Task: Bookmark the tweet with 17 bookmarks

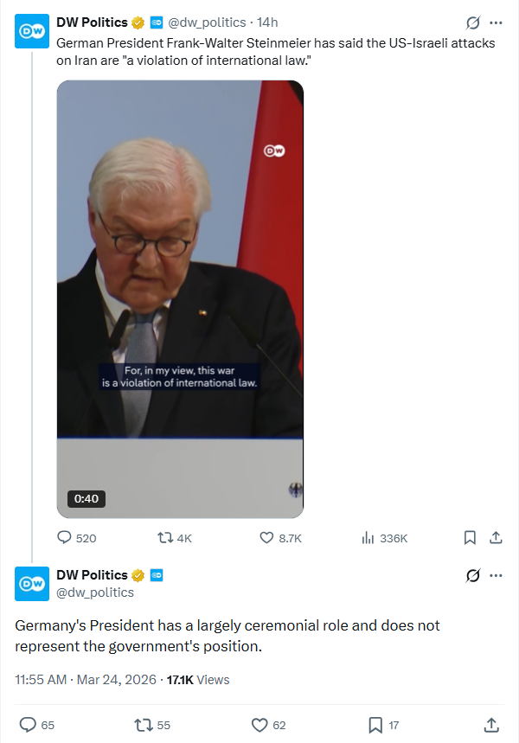Action: point(375,725)
